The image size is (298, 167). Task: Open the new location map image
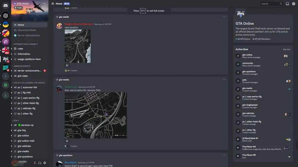tap(78, 46)
